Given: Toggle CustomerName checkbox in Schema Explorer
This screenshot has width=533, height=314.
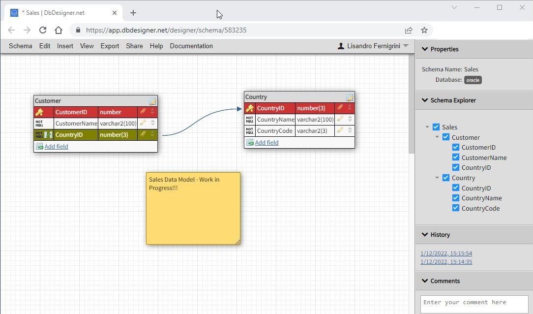Looking at the screenshot, I should (x=455, y=157).
